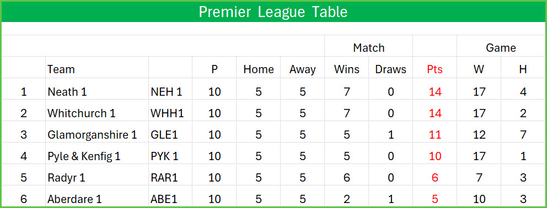
Task: Click the Game group header cell
Action: pos(501,47)
